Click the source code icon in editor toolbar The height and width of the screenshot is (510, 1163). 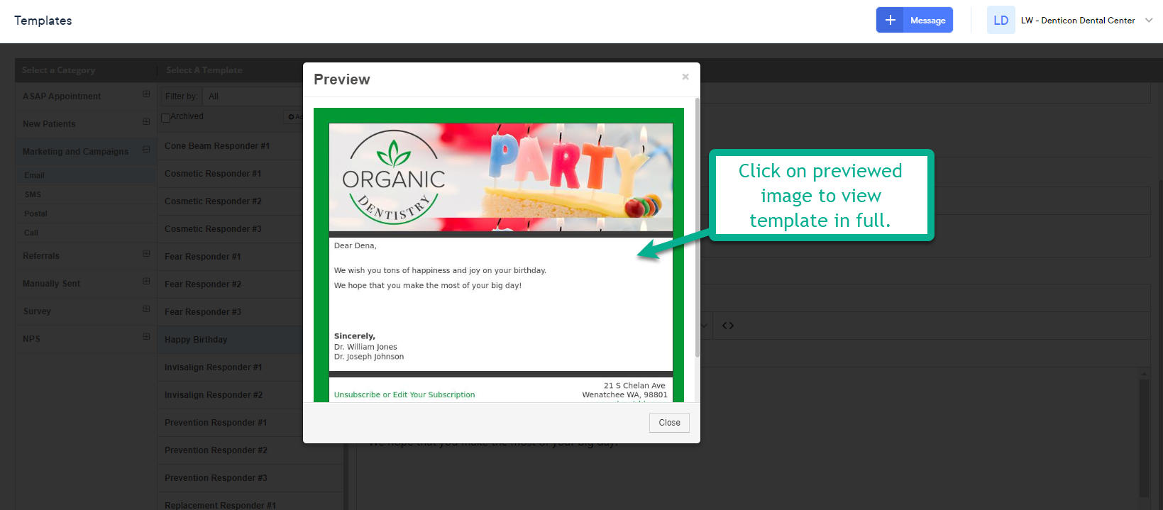[728, 326]
